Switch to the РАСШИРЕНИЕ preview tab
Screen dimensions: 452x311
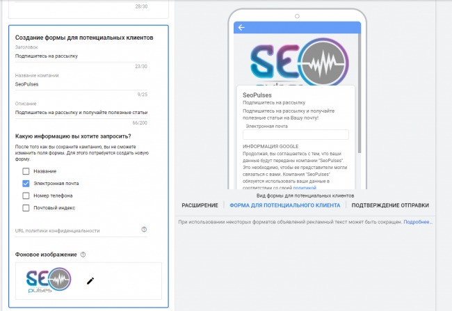(200, 206)
